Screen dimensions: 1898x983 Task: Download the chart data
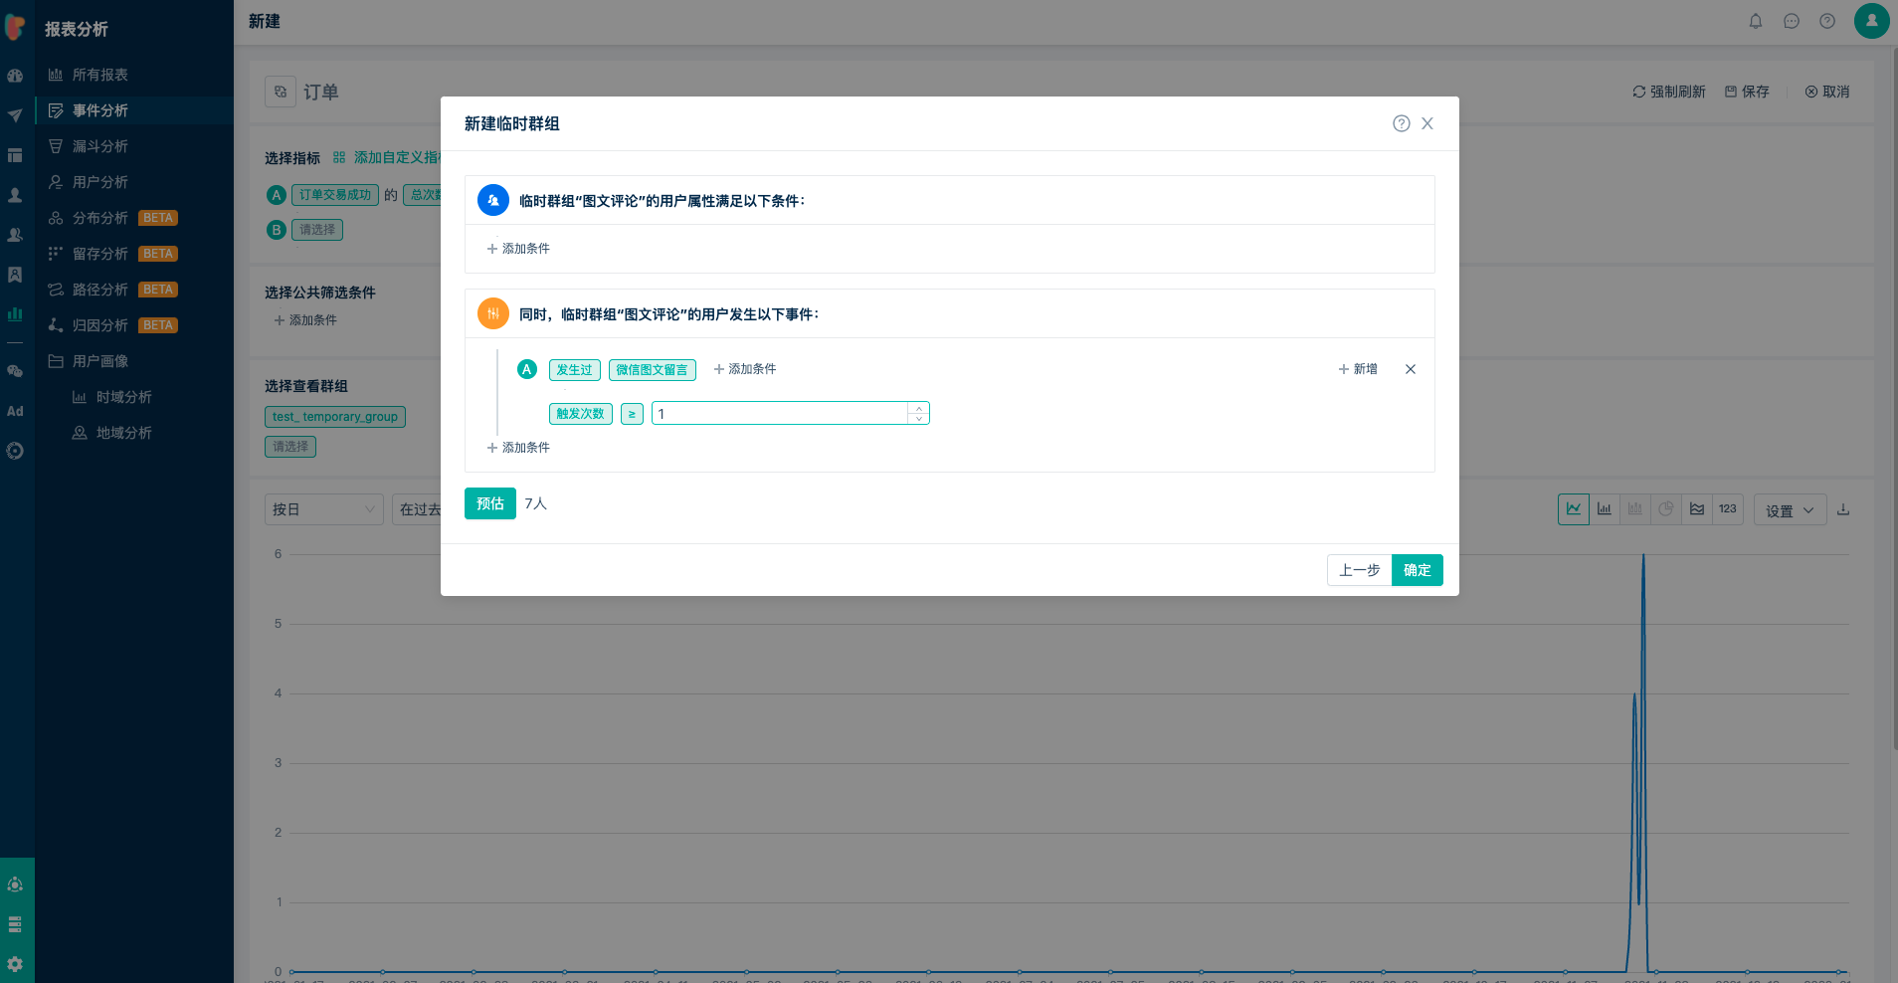tap(1843, 509)
